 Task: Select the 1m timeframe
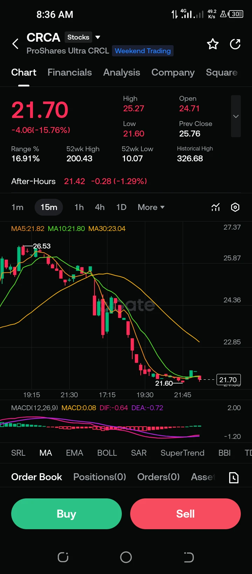(17, 207)
